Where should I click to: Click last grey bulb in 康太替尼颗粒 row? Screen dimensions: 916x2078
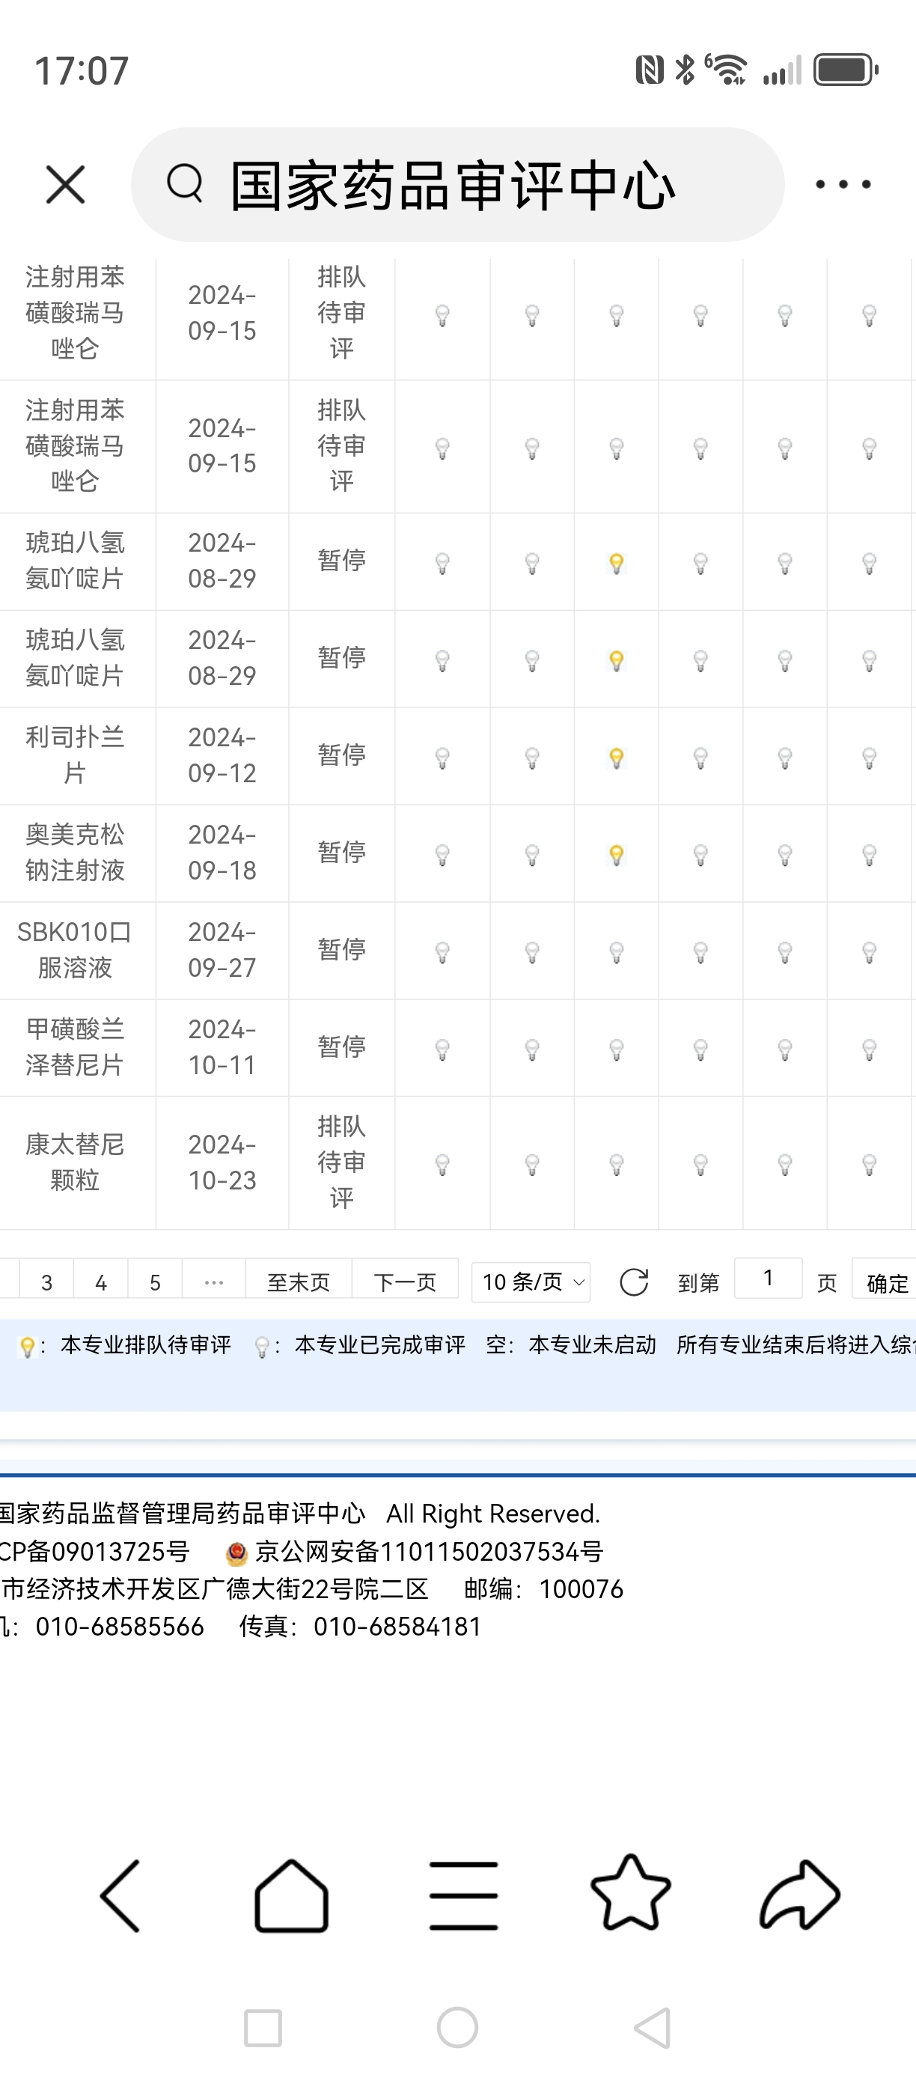[x=870, y=1164]
